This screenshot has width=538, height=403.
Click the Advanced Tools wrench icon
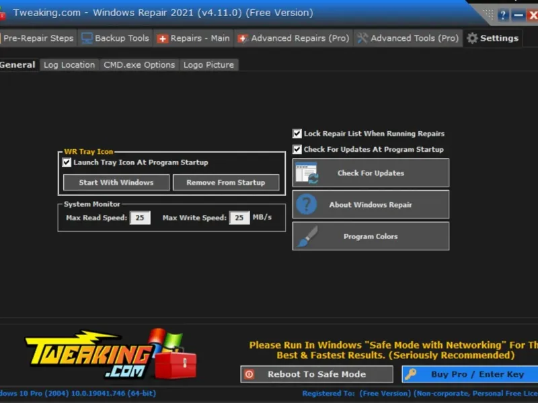(362, 38)
